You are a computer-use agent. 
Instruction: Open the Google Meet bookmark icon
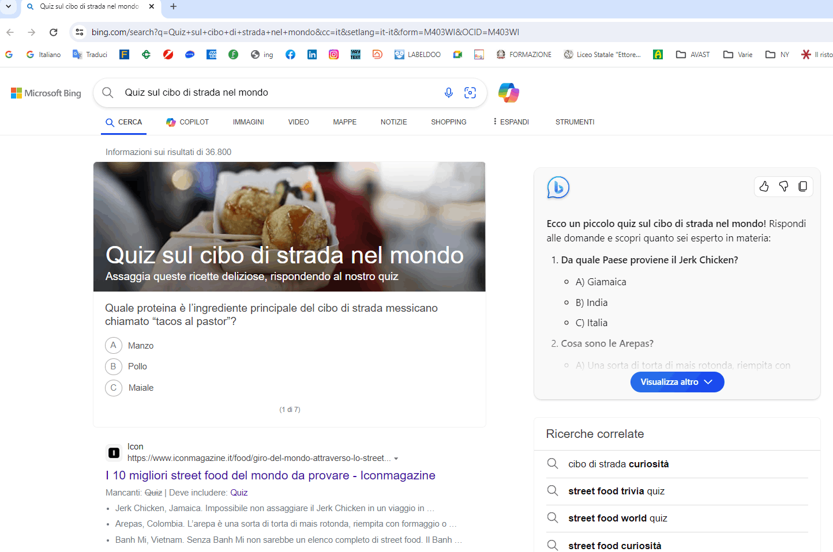point(457,54)
